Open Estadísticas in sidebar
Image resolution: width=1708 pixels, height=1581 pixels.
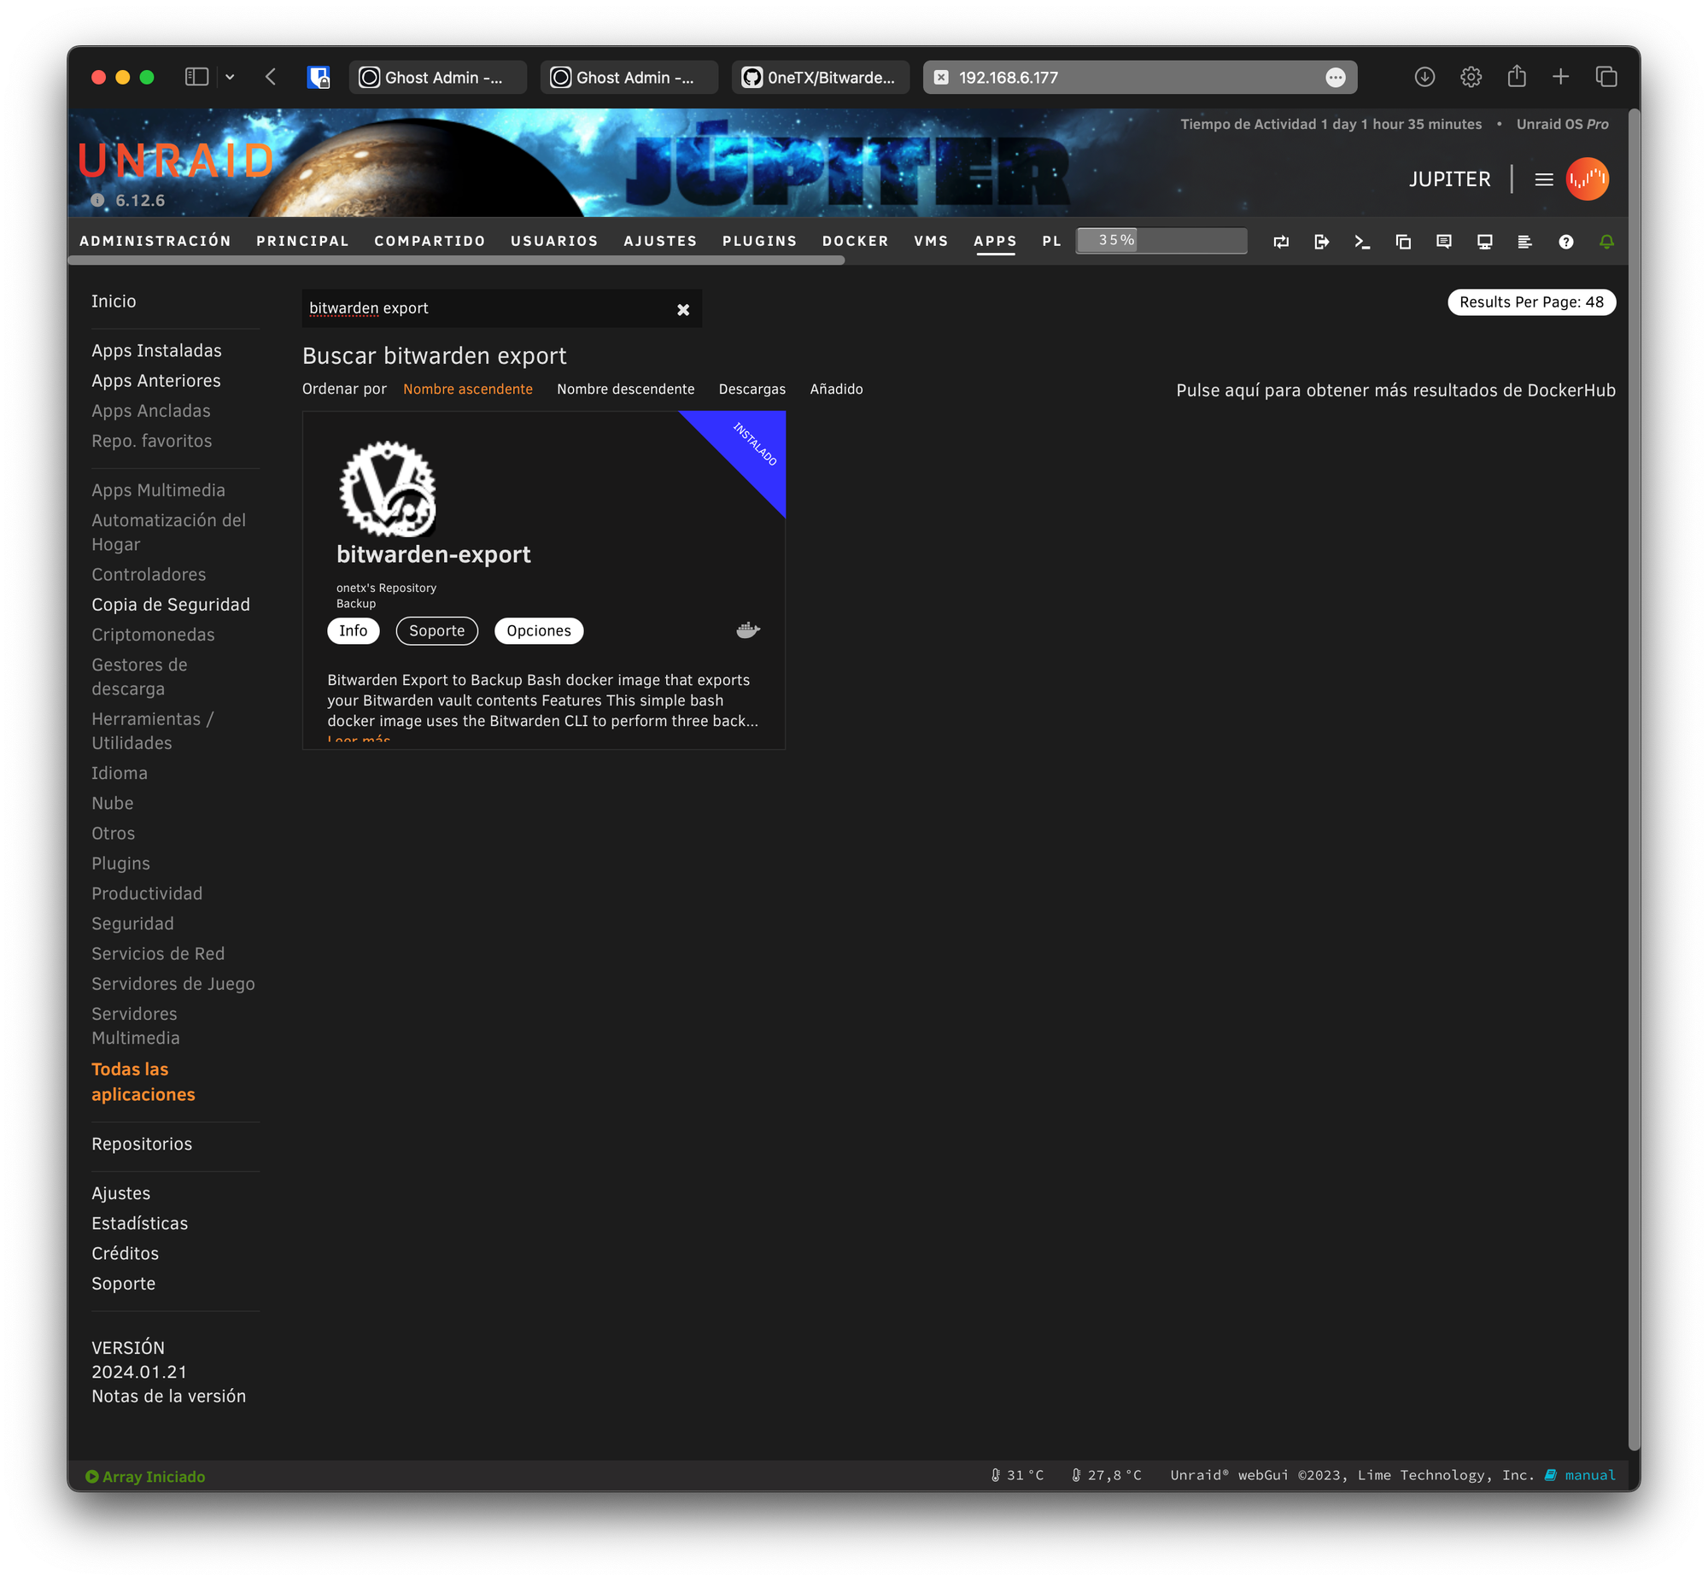pyautogui.click(x=139, y=1223)
